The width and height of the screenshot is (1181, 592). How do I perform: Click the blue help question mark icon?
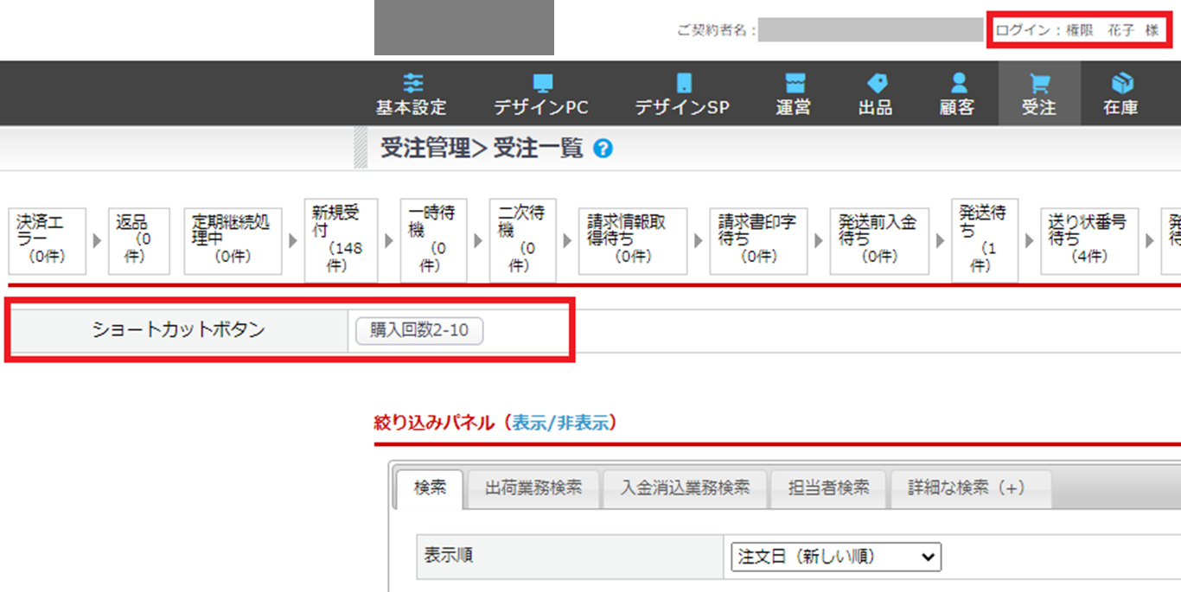coord(603,150)
